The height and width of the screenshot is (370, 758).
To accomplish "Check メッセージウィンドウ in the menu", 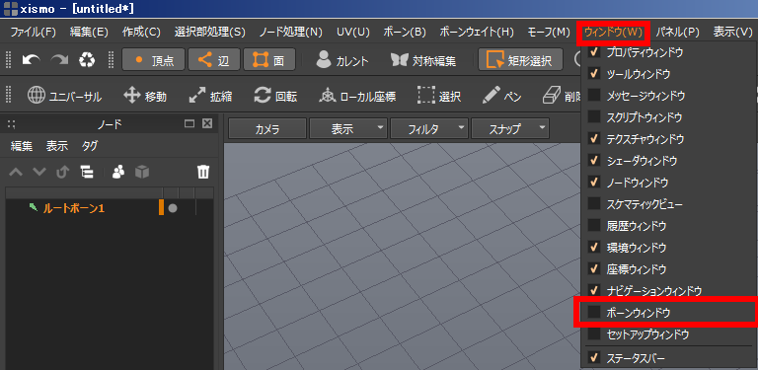I will 668,96.
